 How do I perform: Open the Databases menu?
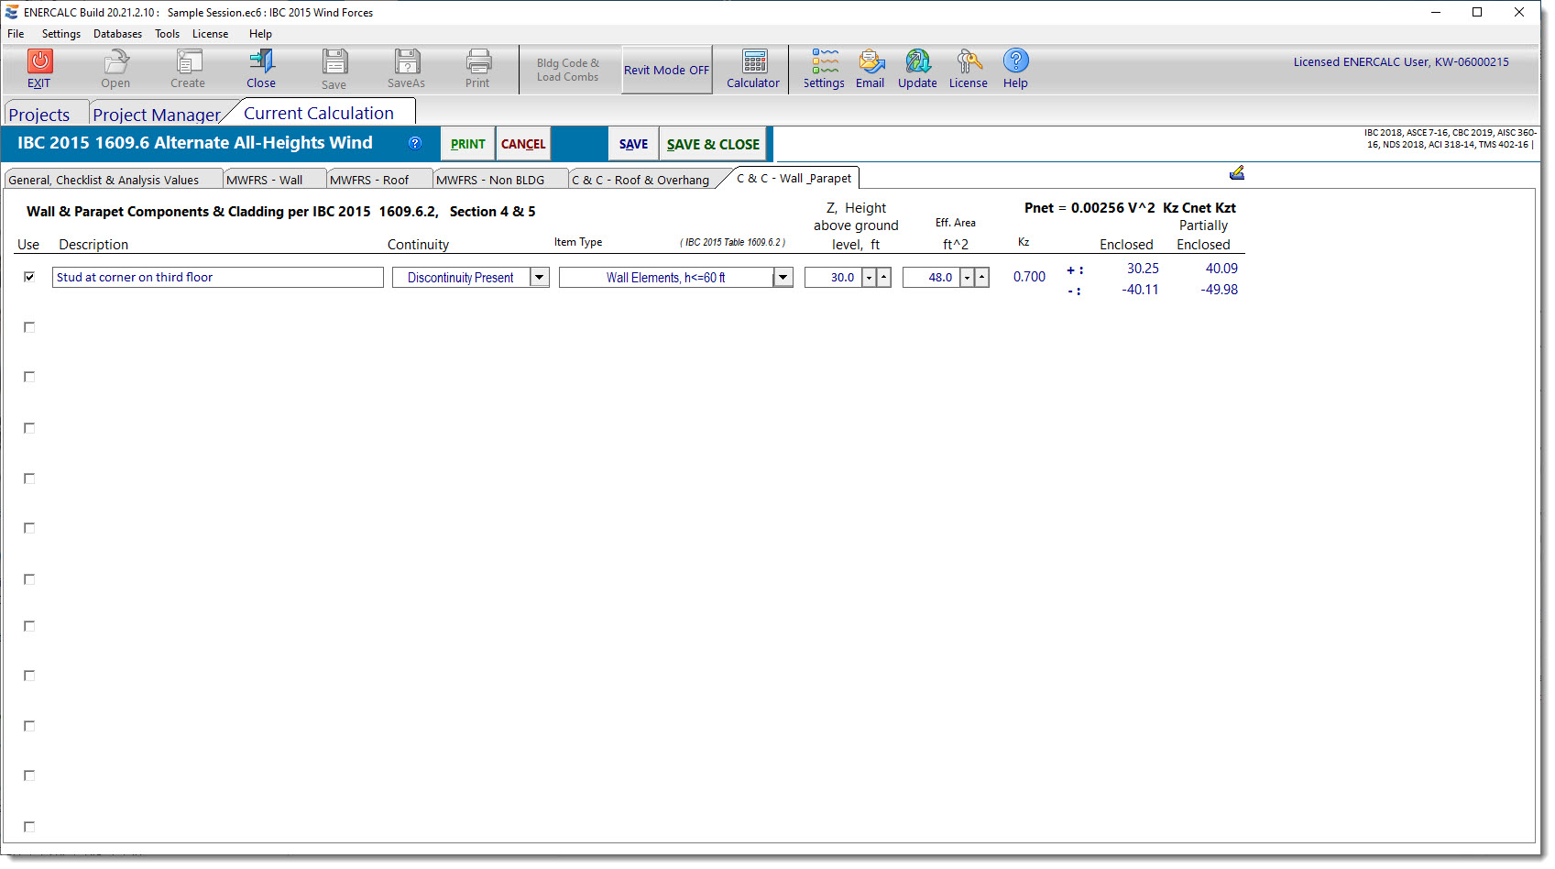[117, 34]
